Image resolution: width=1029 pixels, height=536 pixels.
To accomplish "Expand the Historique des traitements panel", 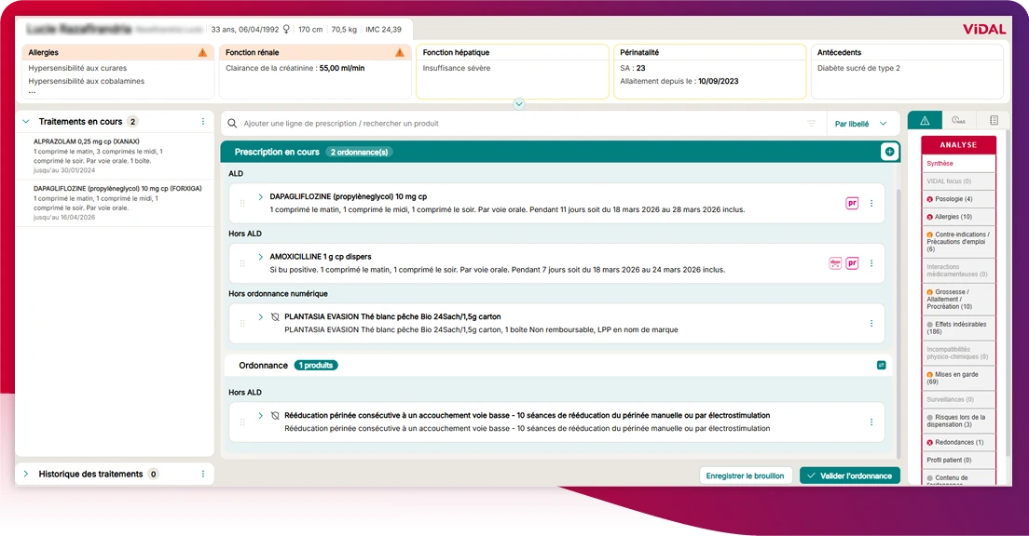I will pyautogui.click(x=26, y=474).
